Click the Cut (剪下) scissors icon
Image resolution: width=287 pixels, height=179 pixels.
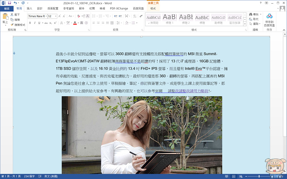tap(12, 15)
